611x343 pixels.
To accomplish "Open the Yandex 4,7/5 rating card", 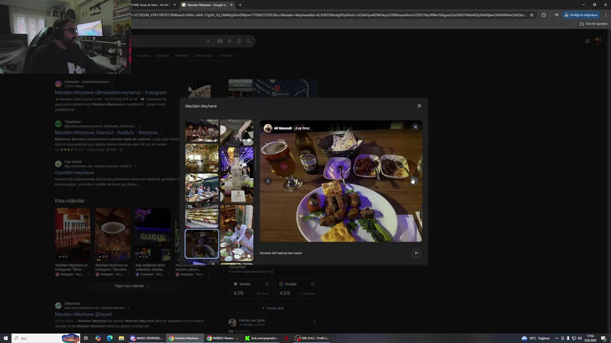I will pos(251,289).
